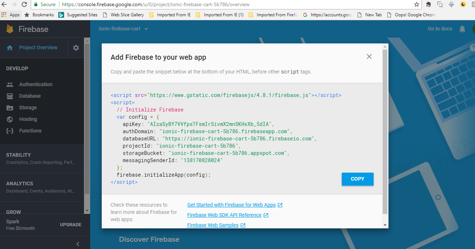Click UPGRADE plan button
Image resolution: width=475 pixels, height=249 pixels.
pyautogui.click(x=71, y=225)
